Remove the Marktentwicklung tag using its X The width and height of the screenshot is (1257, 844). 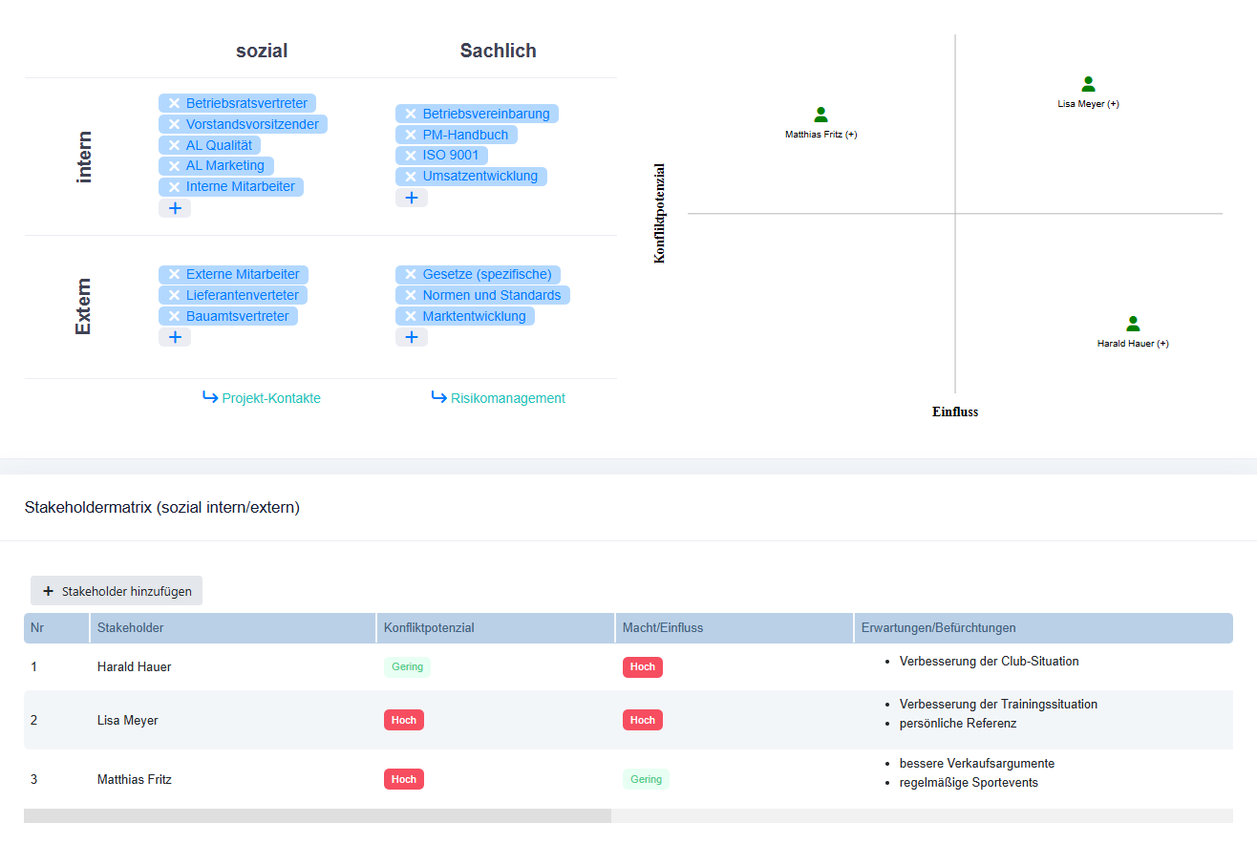[x=411, y=316]
